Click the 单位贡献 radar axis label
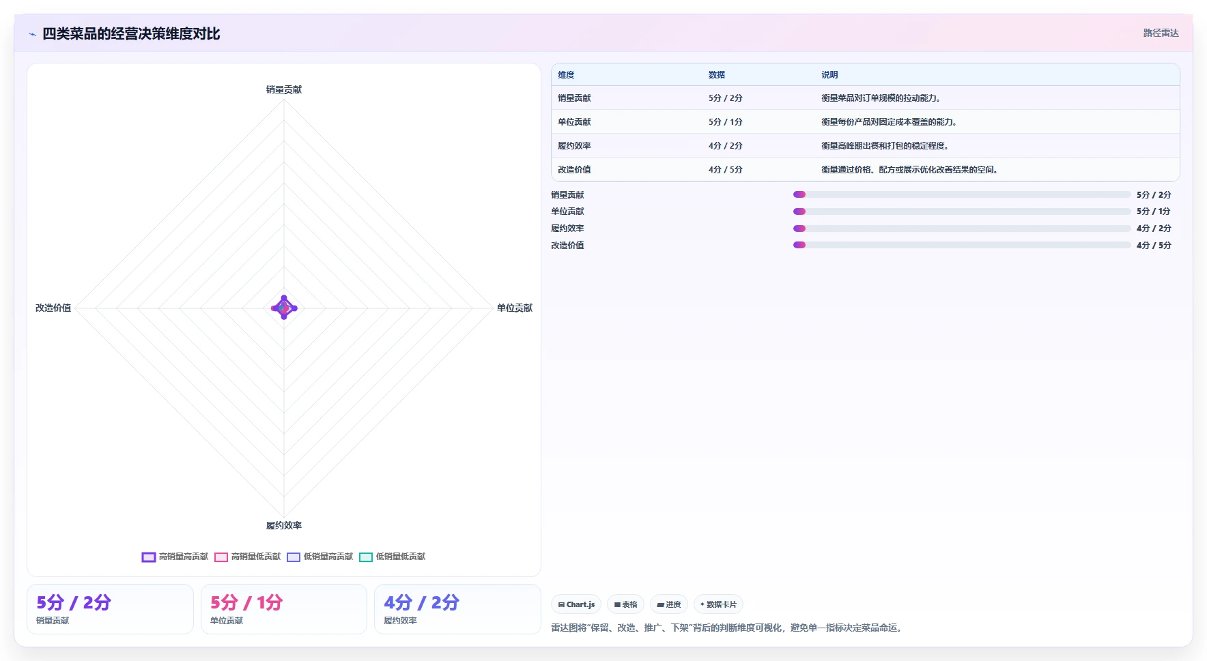Screen dimensions: 1207x661 (x=515, y=308)
